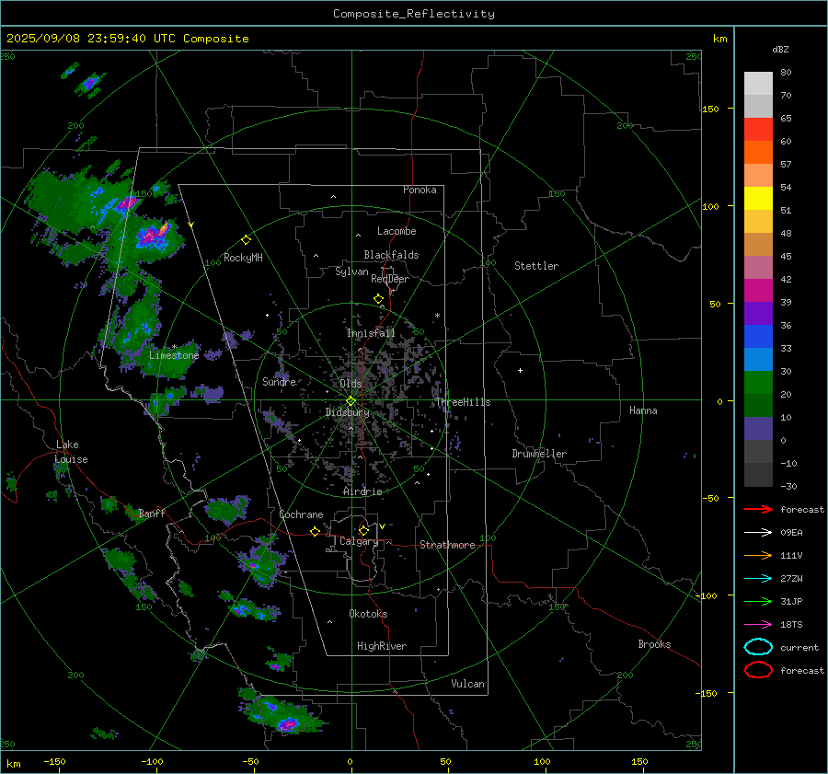Click the yellow diamond marker above Calgary label
Screen dimensions: 828x774
363,530
